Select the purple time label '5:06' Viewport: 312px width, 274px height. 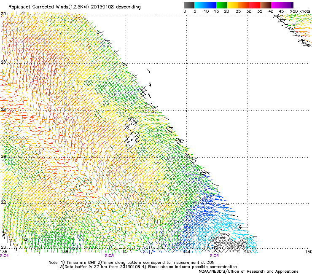coord(214,256)
